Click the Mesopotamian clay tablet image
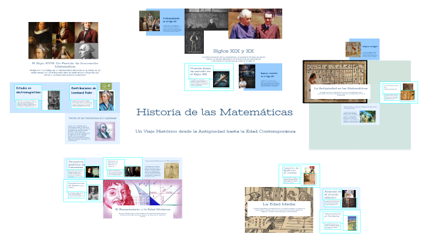Viewport: 431px width, 242px height. coord(407,95)
